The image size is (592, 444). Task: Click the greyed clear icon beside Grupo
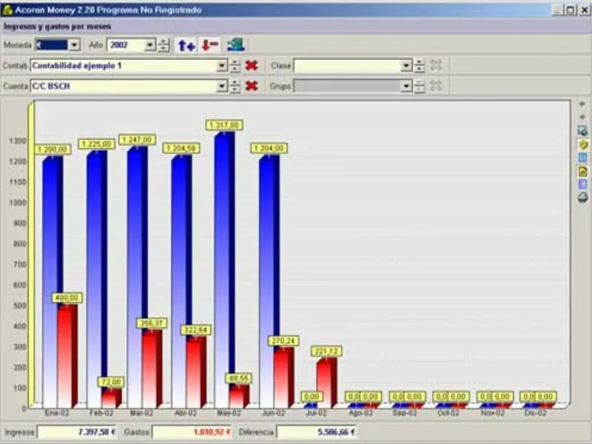[x=436, y=86]
